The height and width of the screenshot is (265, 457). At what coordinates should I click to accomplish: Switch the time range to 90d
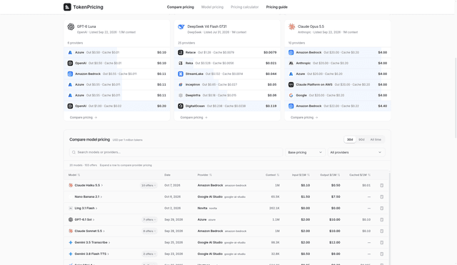tap(361, 139)
